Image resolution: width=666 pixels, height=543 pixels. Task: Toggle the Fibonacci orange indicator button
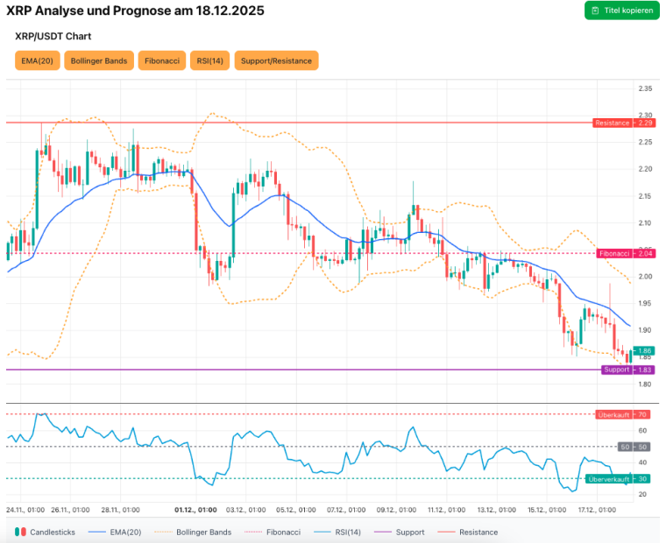(x=163, y=60)
